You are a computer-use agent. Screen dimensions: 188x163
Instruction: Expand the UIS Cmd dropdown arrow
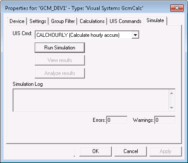click(135, 35)
